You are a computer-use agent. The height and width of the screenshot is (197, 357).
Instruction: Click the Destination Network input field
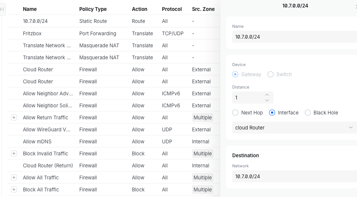tap(293, 176)
